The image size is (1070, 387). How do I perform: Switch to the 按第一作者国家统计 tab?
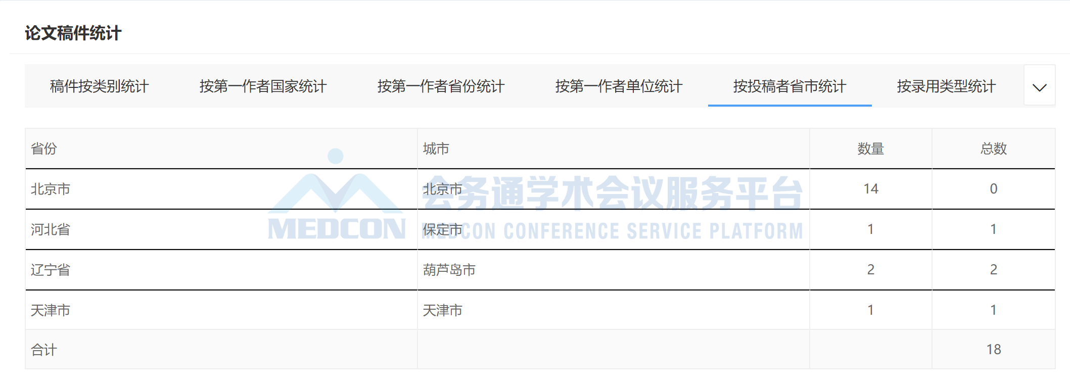click(x=263, y=86)
